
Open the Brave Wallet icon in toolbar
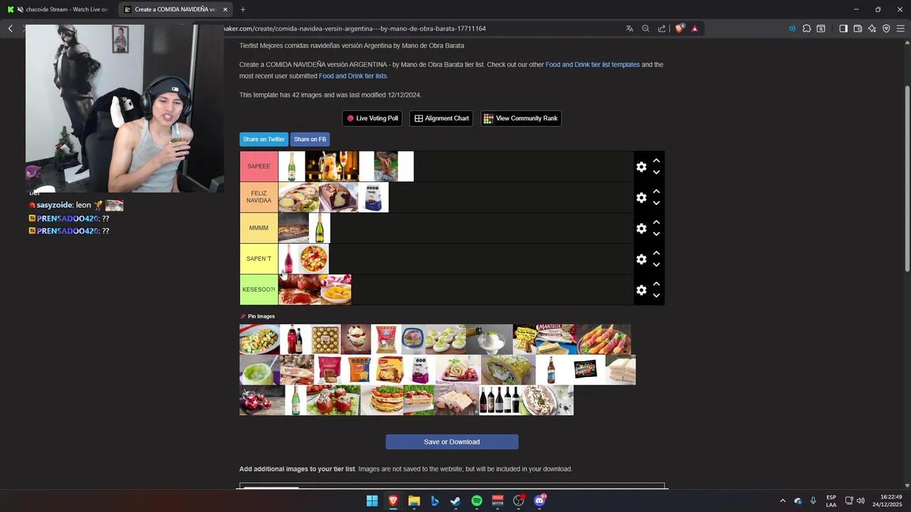pyautogui.click(x=858, y=28)
